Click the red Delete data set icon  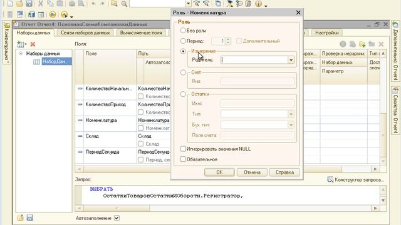(33, 44)
